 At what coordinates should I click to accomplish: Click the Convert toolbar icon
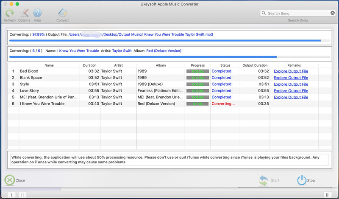click(x=63, y=13)
